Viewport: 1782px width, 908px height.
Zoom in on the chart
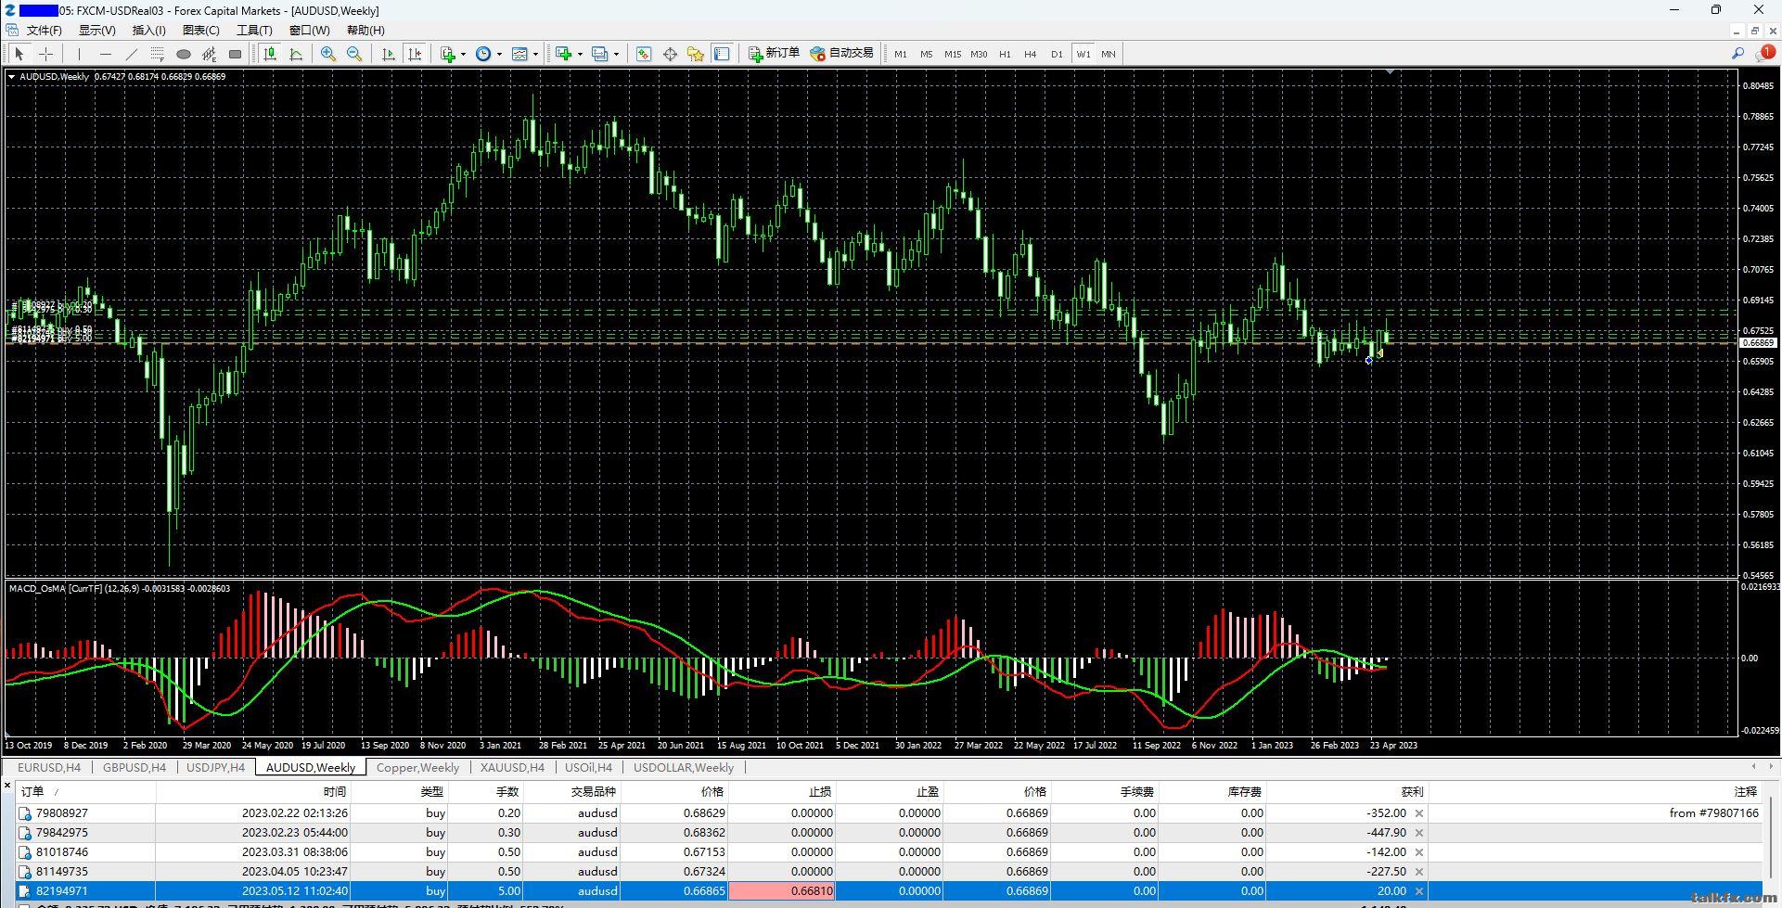[x=328, y=54]
